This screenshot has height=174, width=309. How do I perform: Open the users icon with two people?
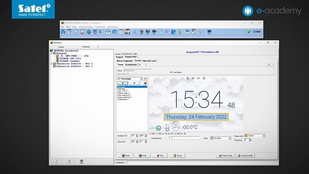[x=127, y=32]
